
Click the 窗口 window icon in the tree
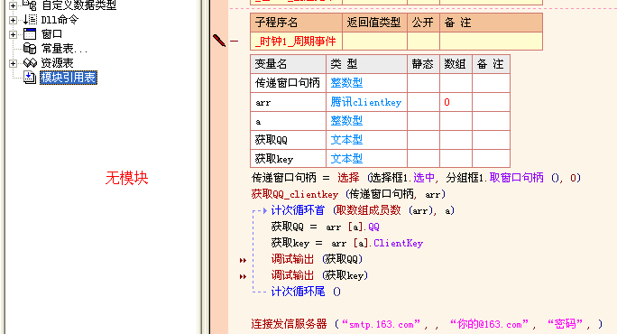point(30,34)
